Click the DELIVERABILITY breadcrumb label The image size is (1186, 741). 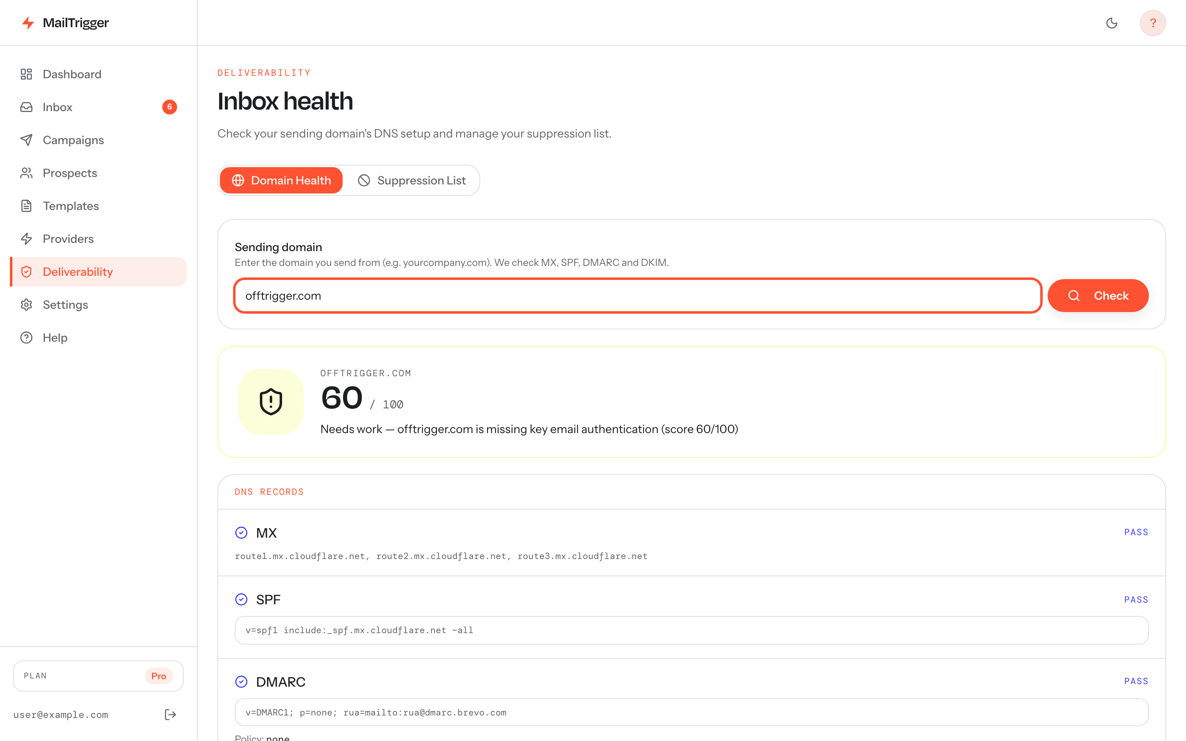coord(264,73)
